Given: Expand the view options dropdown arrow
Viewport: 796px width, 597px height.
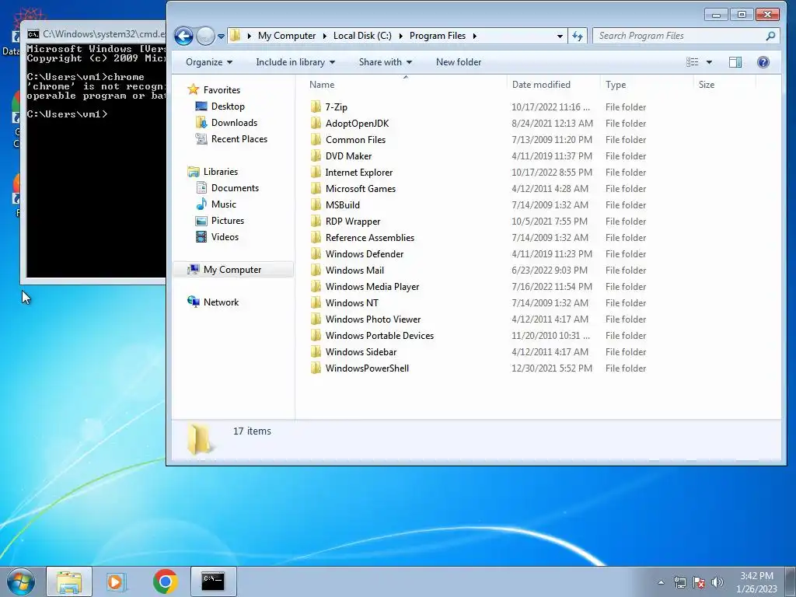Looking at the screenshot, I should click(x=709, y=62).
